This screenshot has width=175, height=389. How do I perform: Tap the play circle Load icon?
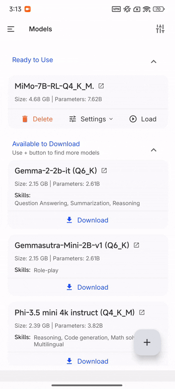coord(133,119)
